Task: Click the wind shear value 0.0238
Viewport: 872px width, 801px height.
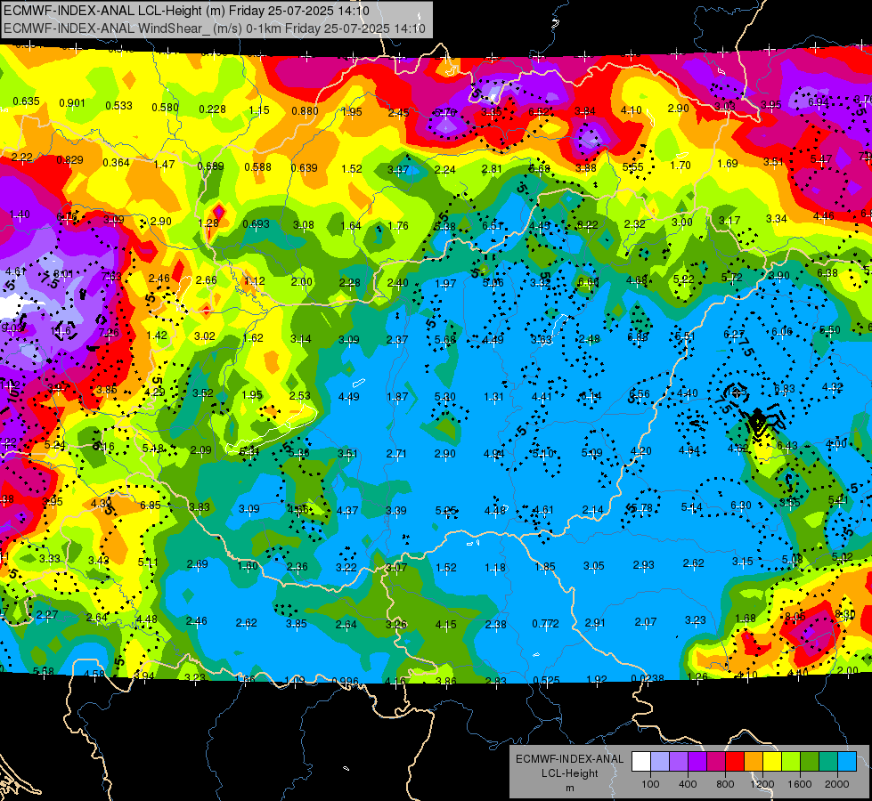Action: pos(648,678)
